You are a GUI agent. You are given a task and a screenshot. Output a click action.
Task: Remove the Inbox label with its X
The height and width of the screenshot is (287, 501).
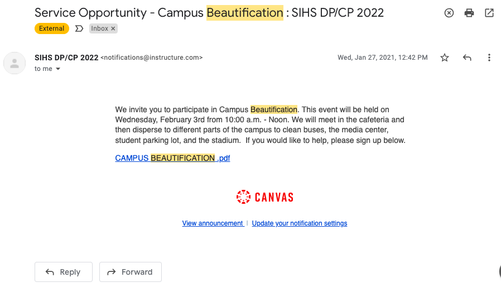tap(113, 28)
